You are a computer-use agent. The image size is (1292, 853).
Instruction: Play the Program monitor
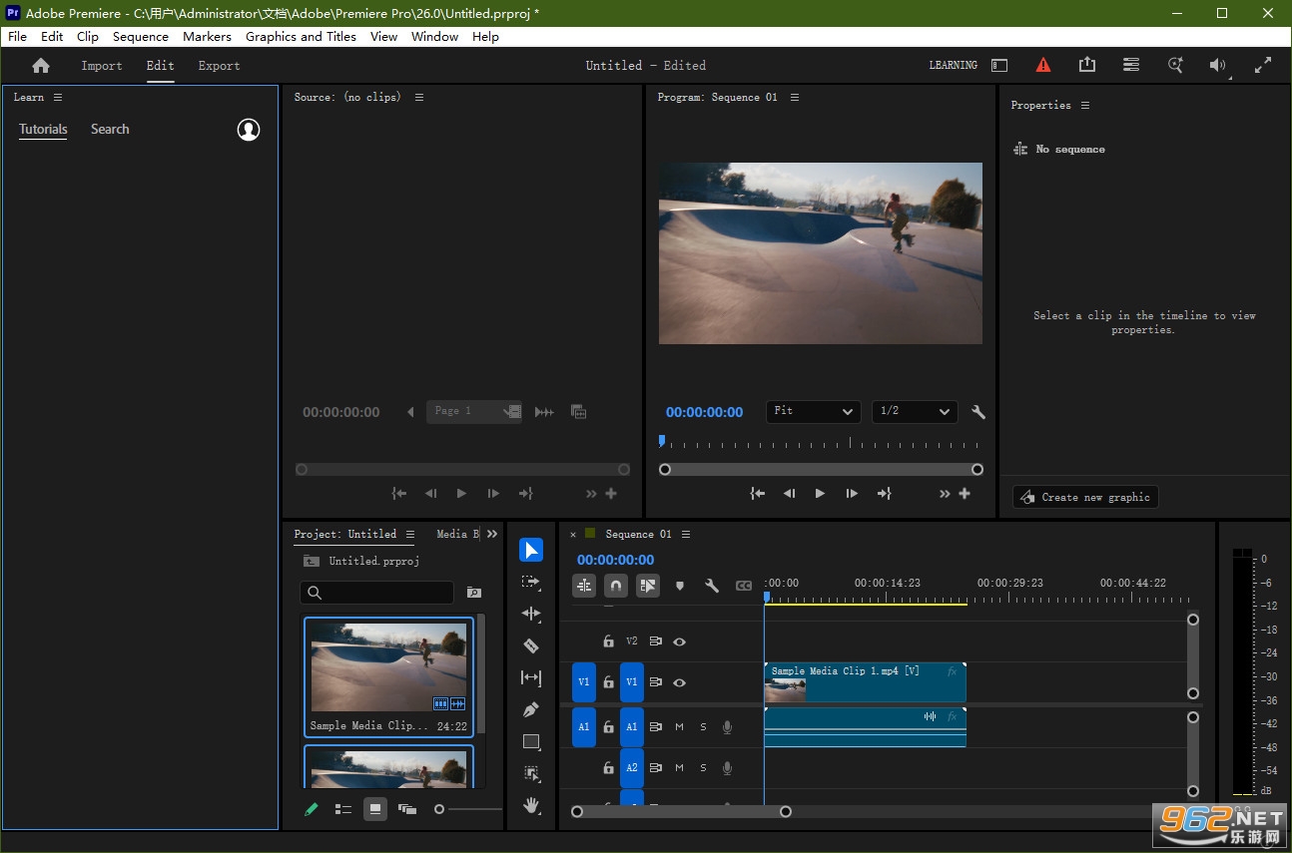pyautogui.click(x=820, y=493)
